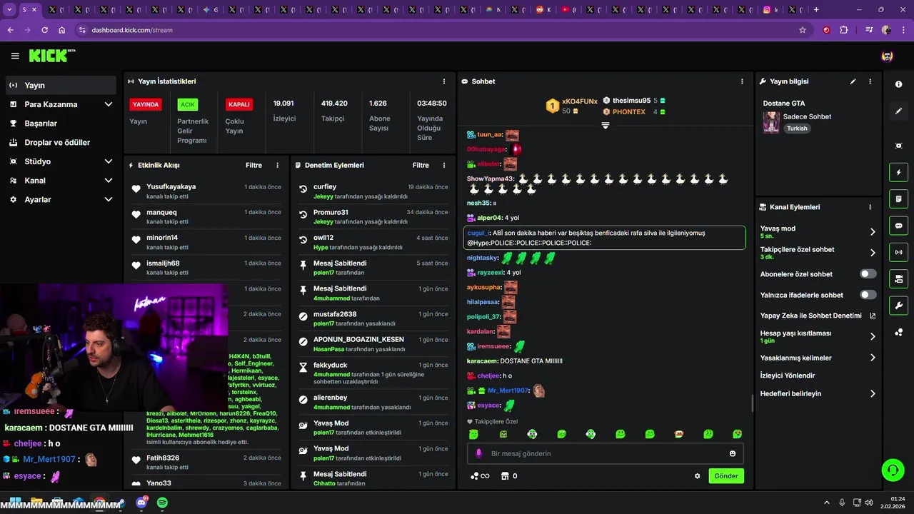914x514 pixels.
Task: Click the focus-frame icon in right rail
Action: (898, 146)
